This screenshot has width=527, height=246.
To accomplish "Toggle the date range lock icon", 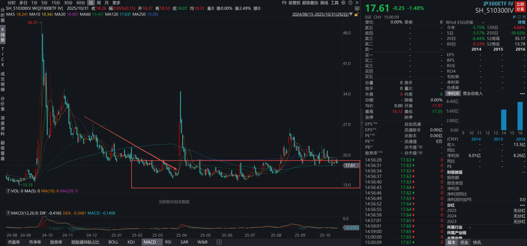I will (356, 15).
